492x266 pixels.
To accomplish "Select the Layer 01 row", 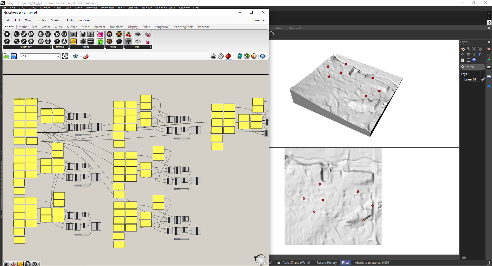I will (473, 79).
